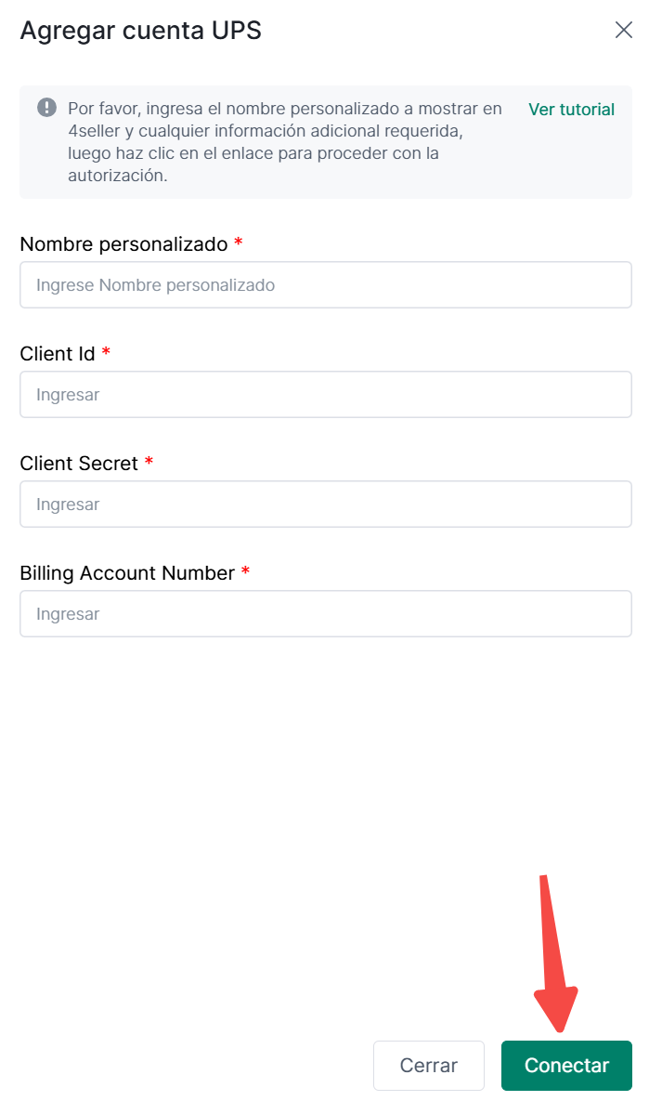Click the Billing Account Number label
The image size is (649, 1101).
(127, 573)
